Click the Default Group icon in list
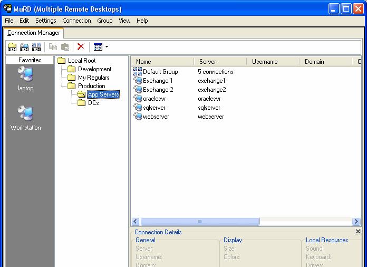Image resolution: width=367 pixels, height=267 pixels. (138, 71)
